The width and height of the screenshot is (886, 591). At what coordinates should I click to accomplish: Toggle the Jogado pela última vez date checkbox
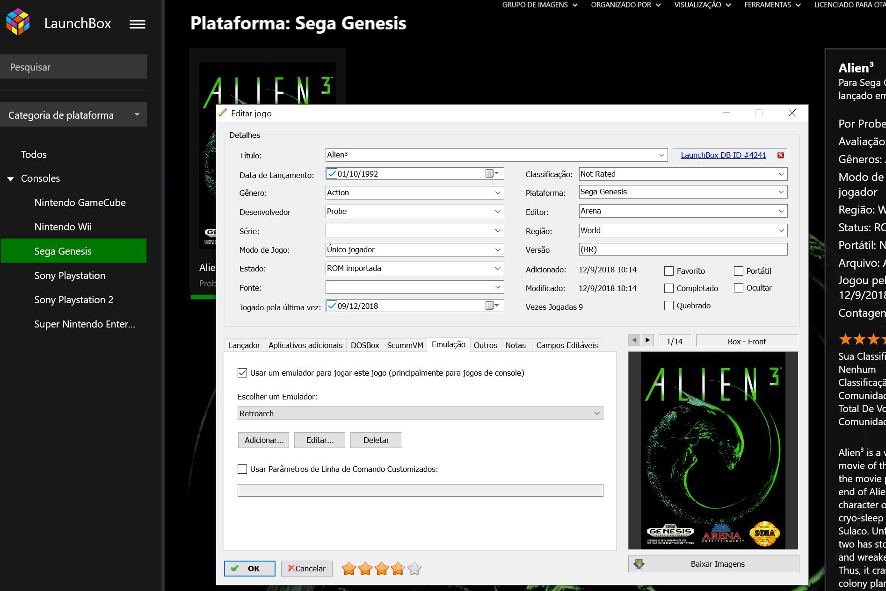(x=332, y=306)
